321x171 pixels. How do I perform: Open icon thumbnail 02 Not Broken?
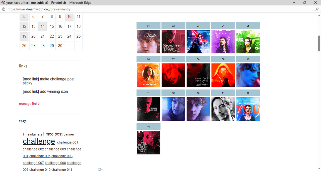click(x=173, y=42)
